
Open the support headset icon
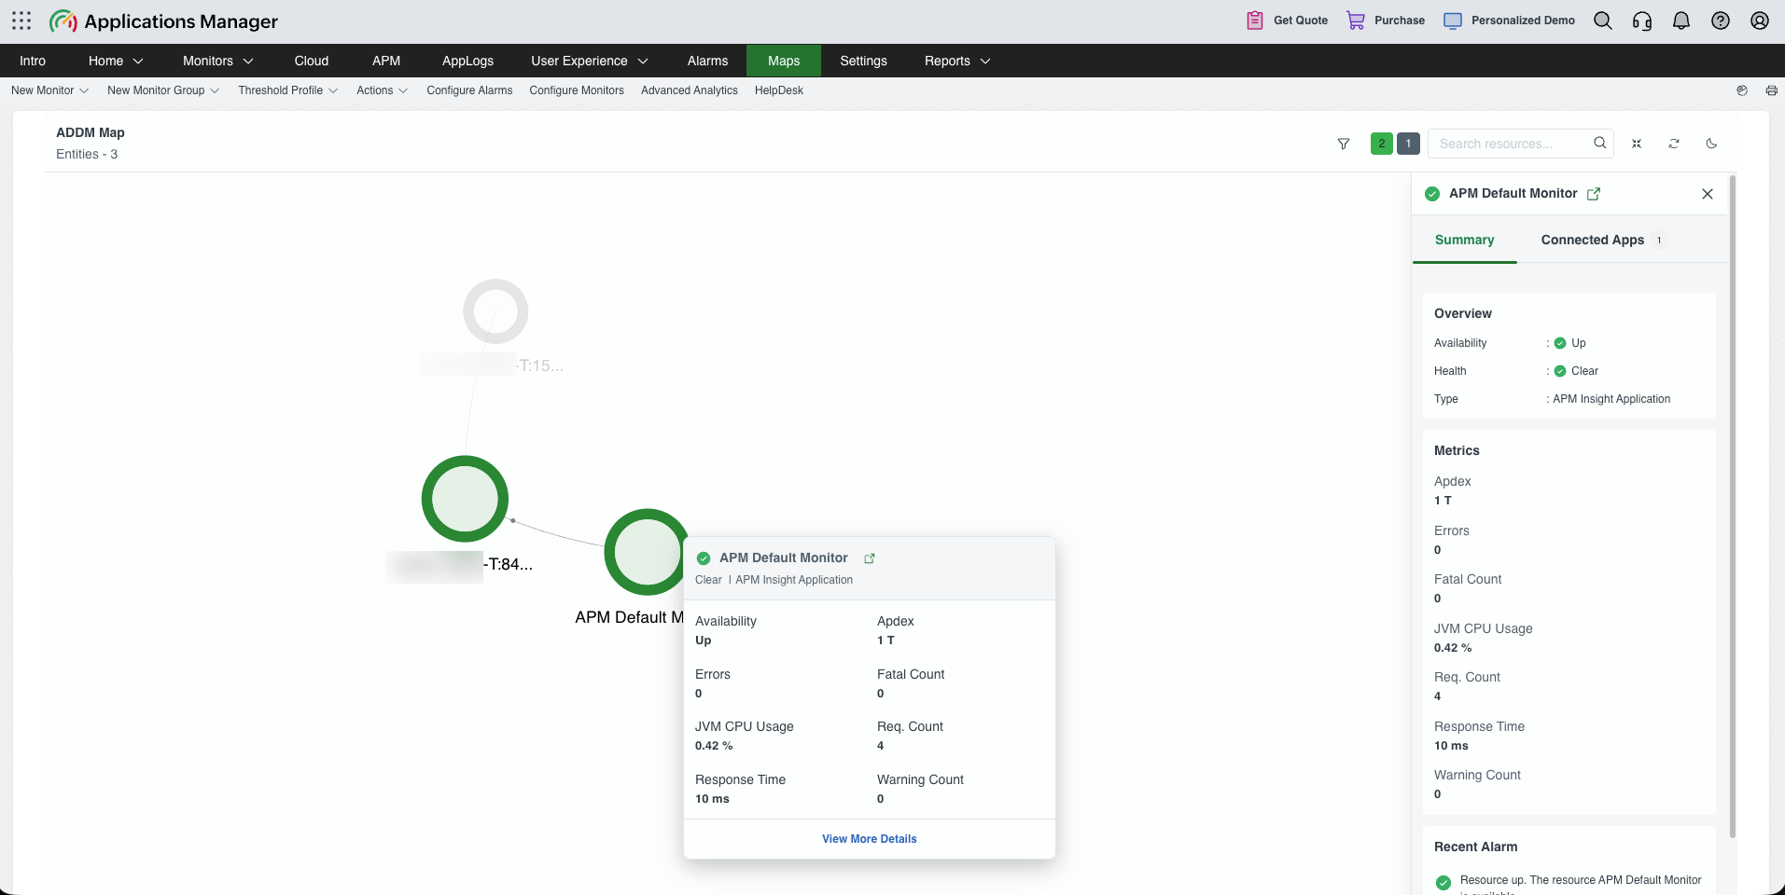(1642, 21)
